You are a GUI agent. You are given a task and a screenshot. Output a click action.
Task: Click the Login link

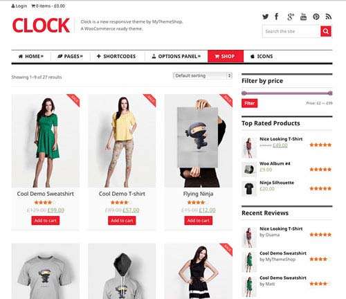[x=19, y=6]
